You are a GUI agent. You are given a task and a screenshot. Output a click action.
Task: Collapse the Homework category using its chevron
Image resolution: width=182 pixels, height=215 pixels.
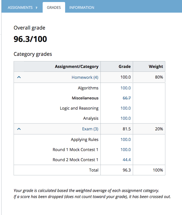pos(19,77)
